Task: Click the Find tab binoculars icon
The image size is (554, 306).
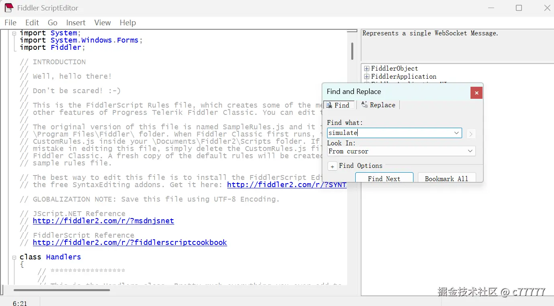Action: click(328, 105)
